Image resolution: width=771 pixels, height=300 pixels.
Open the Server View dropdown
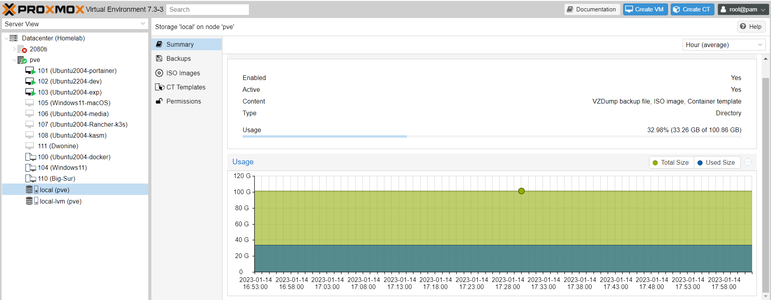pyautogui.click(x=143, y=24)
